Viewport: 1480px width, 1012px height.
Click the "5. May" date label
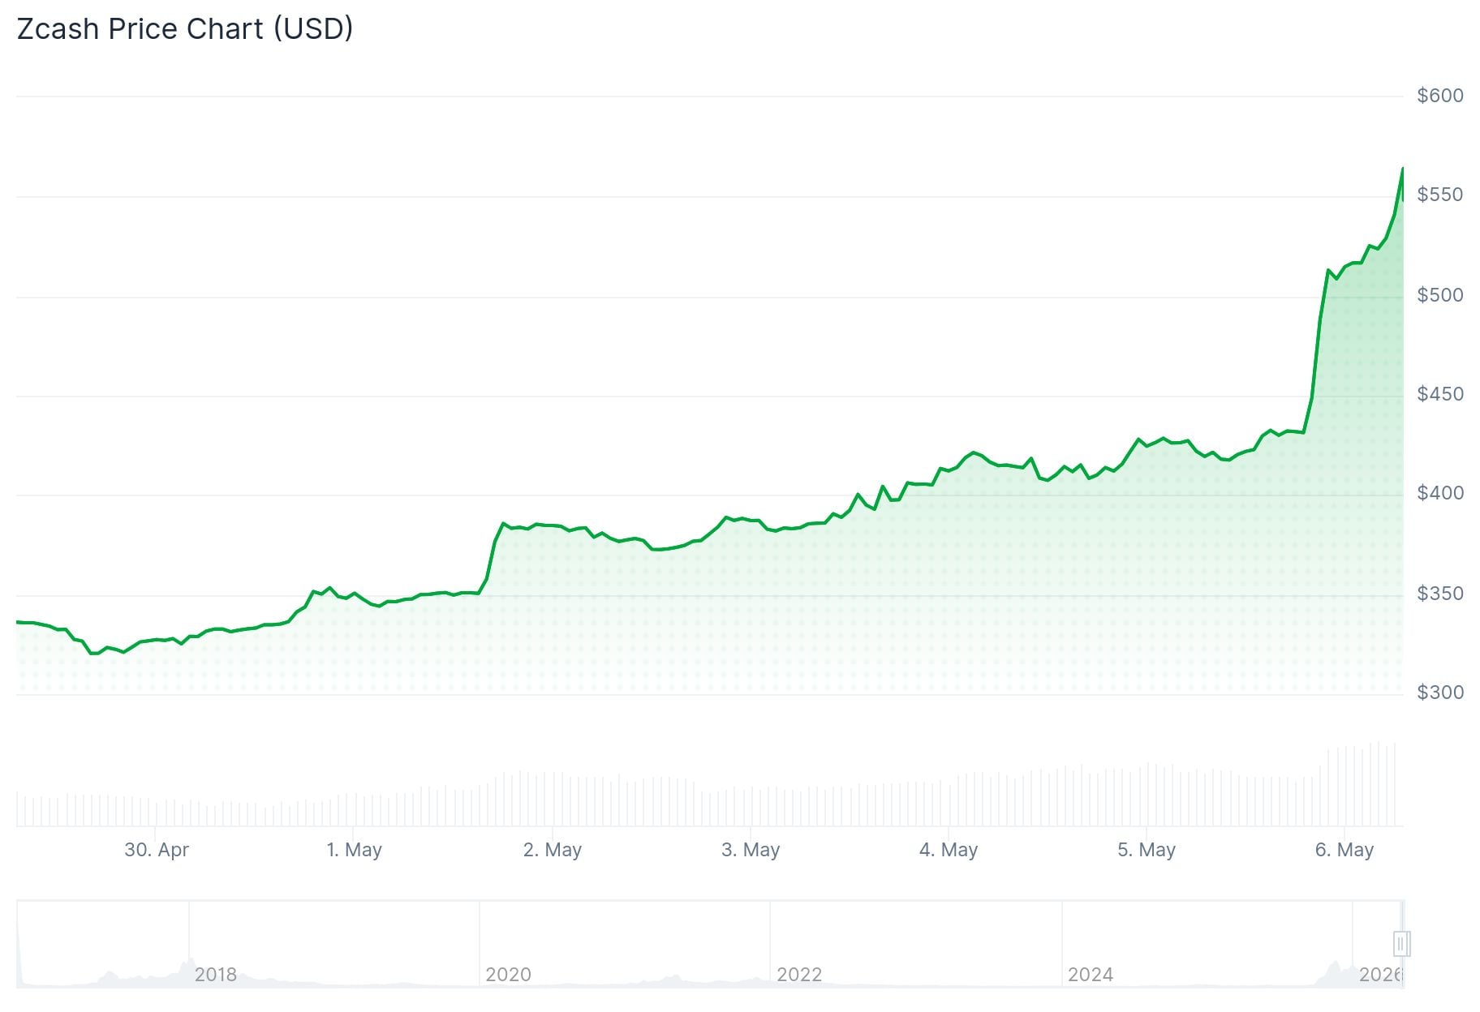click(x=1146, y=850)
